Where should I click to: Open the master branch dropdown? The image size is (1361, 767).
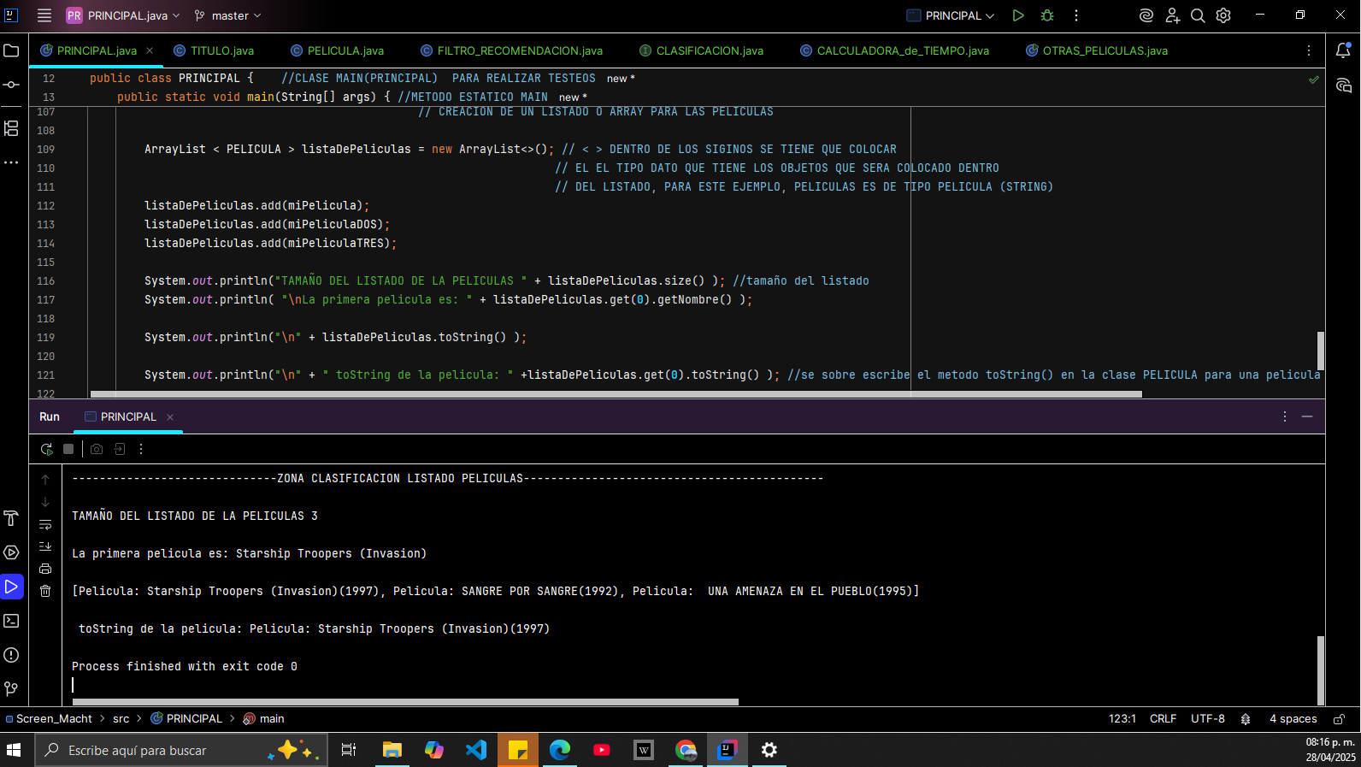(x=227, y=15)
